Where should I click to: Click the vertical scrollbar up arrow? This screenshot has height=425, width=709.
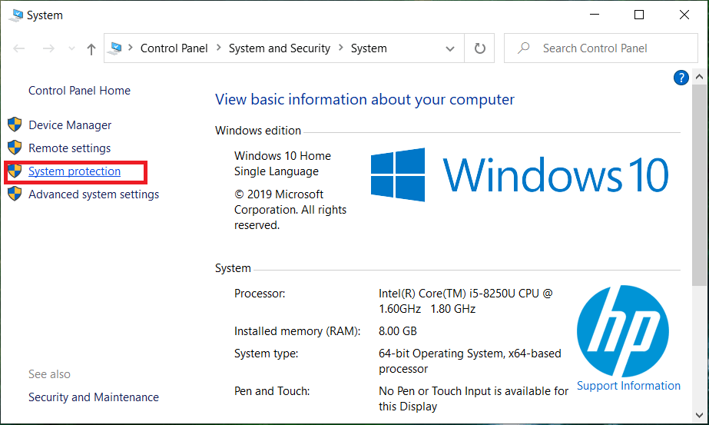pos(700,78)
